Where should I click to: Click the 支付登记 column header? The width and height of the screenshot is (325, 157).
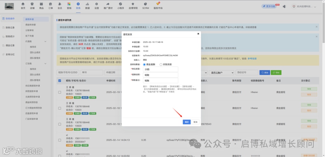point(305,81)
